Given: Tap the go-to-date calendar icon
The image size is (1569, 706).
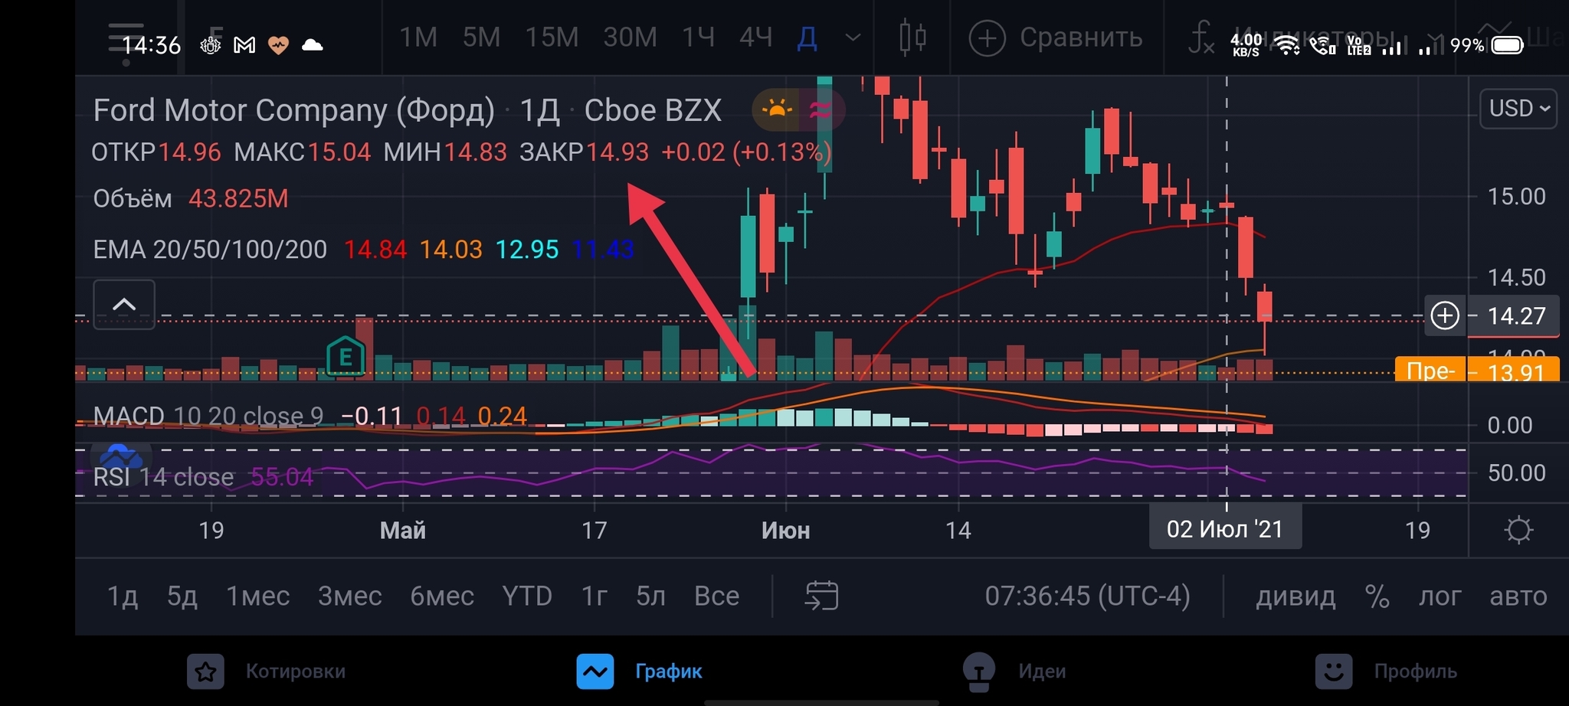Looking at the screenshot, I should point(821,596).
